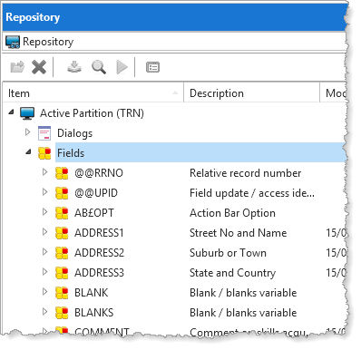
Task: Collapse the Active Partition (TRN) node
Action: pyautogui.click(x=12, y=112)
